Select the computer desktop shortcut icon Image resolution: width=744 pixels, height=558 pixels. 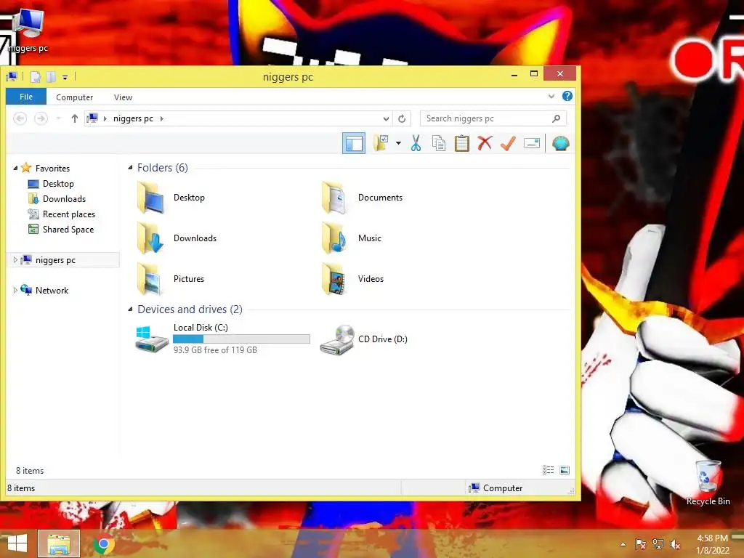tap(28, 30)
